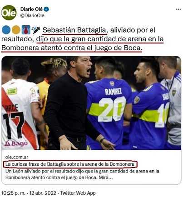Click the Arce 17 jersey in the photo
The height and width of the screenshot is (201, 183).
[19, 115]
